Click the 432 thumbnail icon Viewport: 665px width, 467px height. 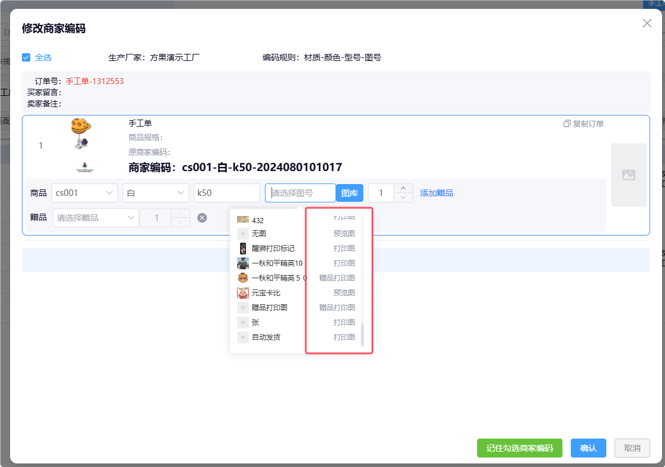click(x=242, y=220)
